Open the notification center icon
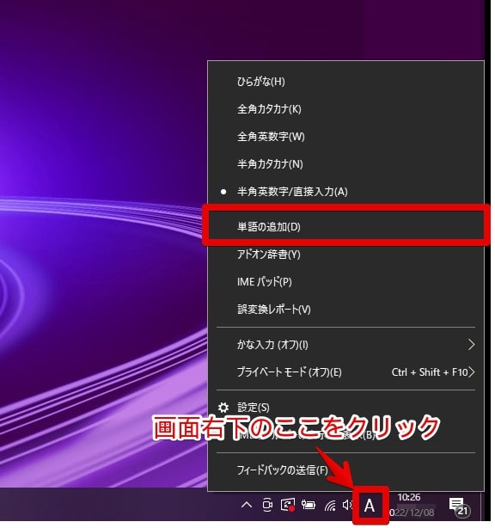The height and width of the screenshot is (528, 495). 459,507
